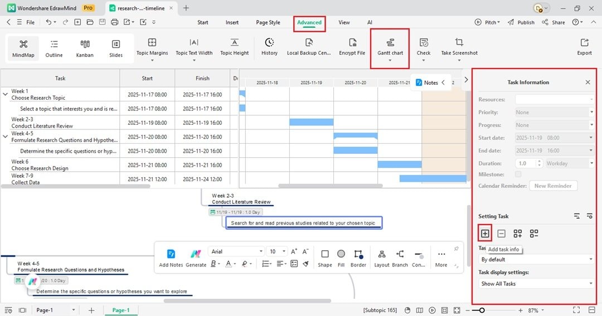Open the View ribbon tab
The height and width of the screenshot is (316, 602).
tap(344, 22)
